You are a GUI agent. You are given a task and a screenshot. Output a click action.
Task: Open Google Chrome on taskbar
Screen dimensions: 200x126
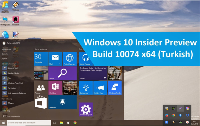(75, 123)
